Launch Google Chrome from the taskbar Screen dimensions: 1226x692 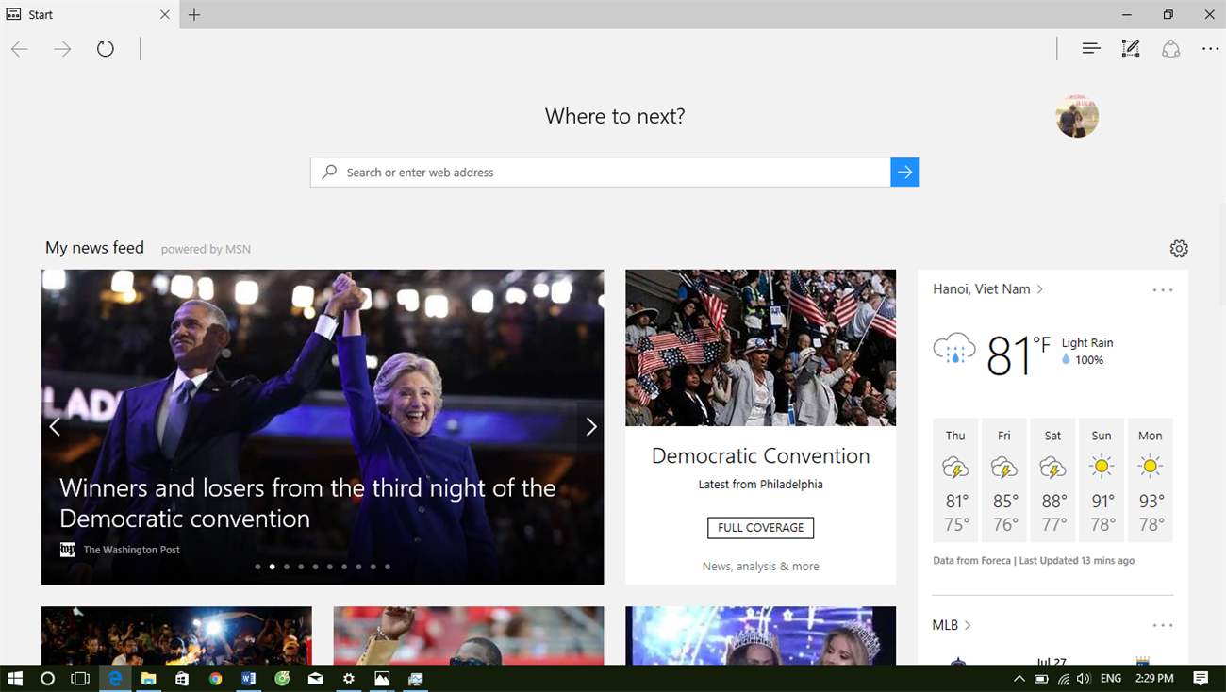(x=215, y=678)
